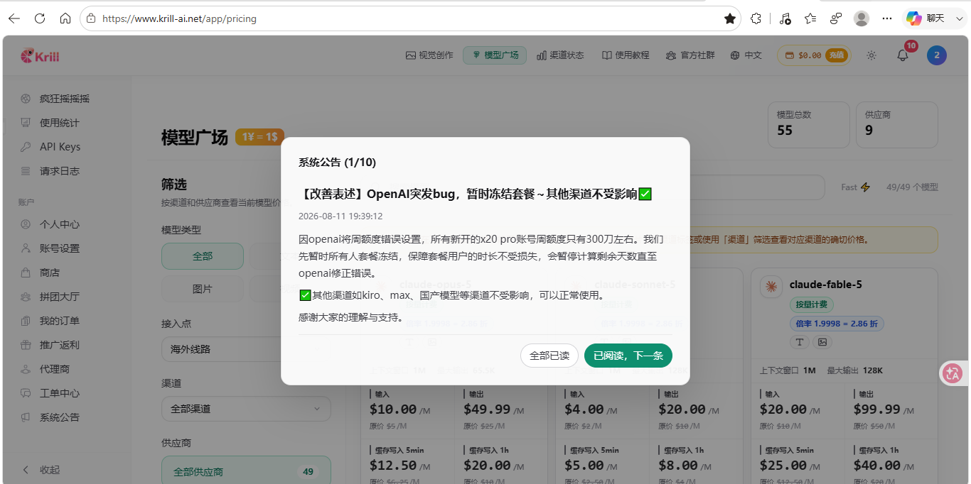The height and width of the screenshot is (484, 971).
Task: Click the image capability icon on claude-fable-5
Action: tap(823, 342)
